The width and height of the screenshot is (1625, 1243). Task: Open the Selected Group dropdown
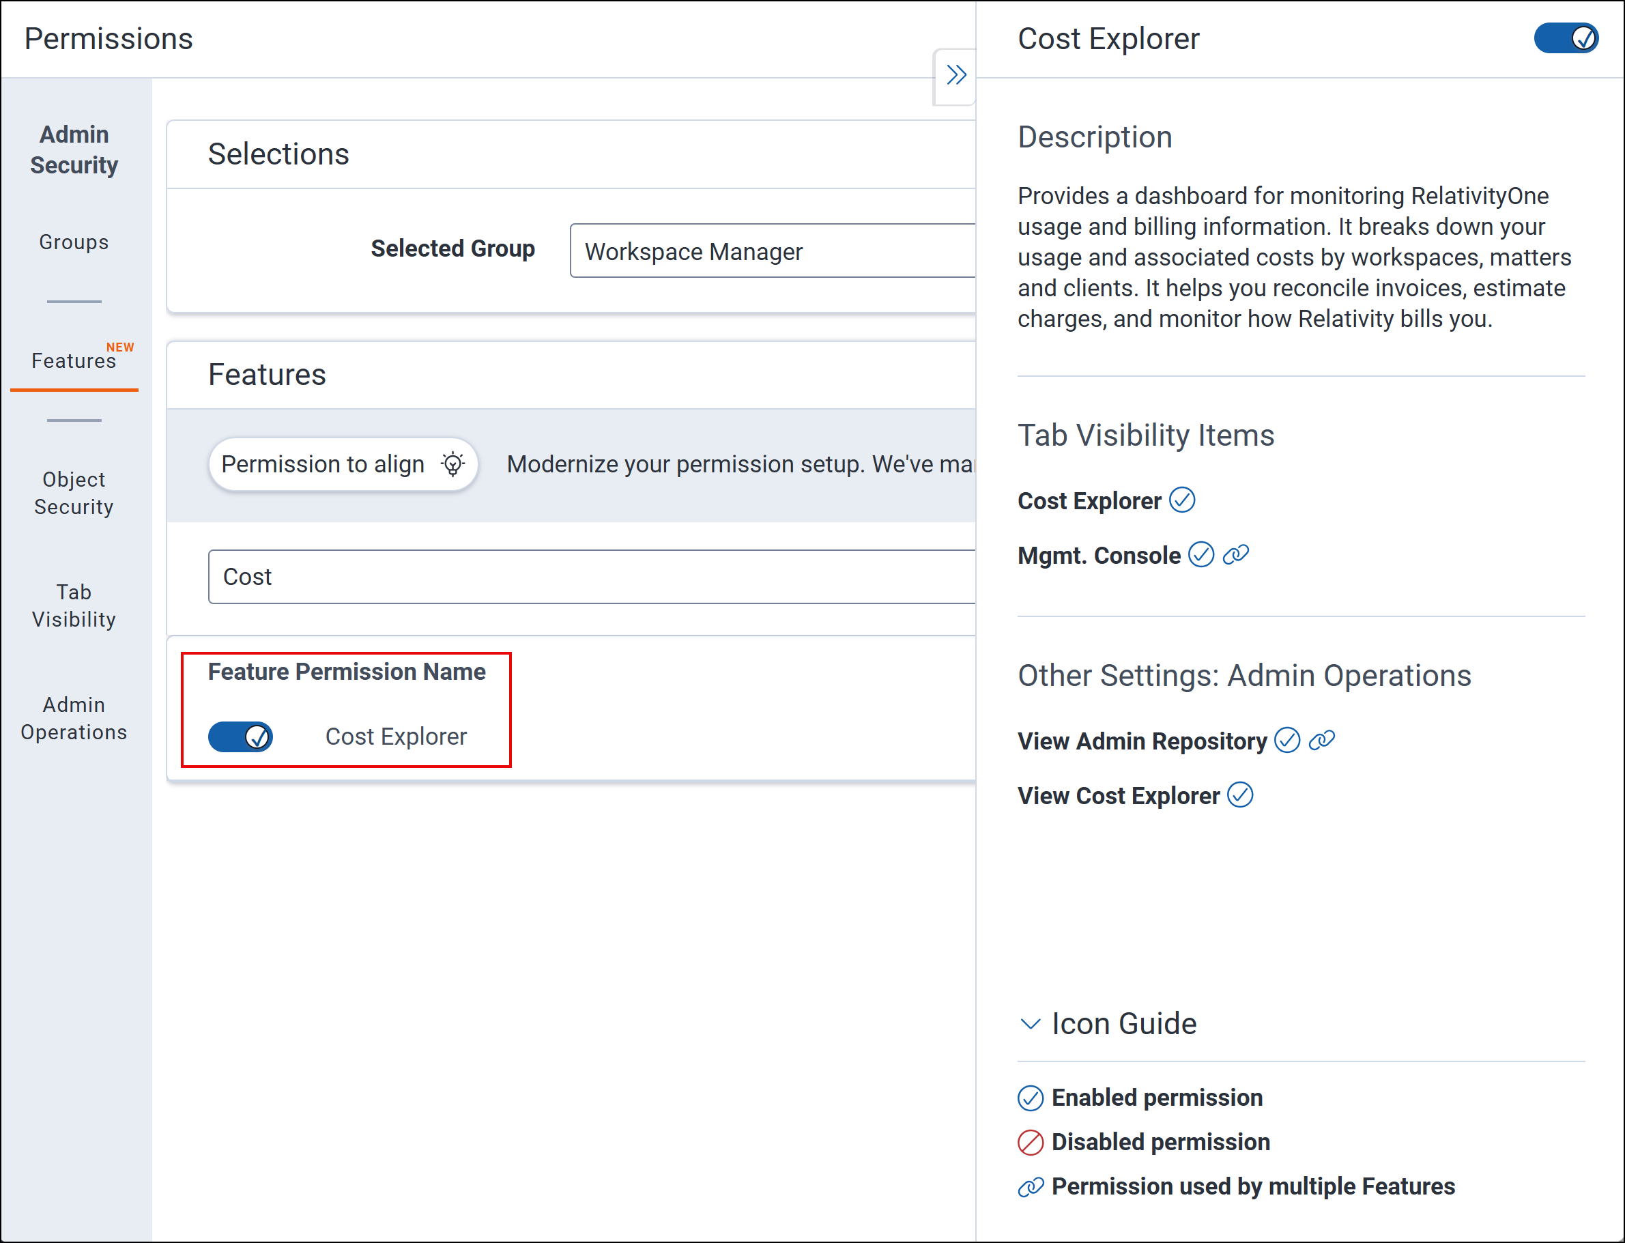(772, 251)
